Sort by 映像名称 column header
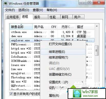This screenshot has width=106, height=99. tap(21, 27)
